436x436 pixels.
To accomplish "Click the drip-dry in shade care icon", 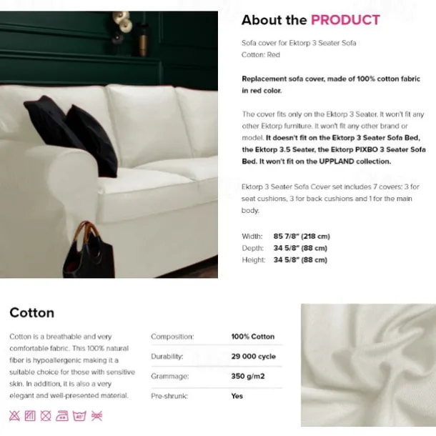I will click(30, 416).
